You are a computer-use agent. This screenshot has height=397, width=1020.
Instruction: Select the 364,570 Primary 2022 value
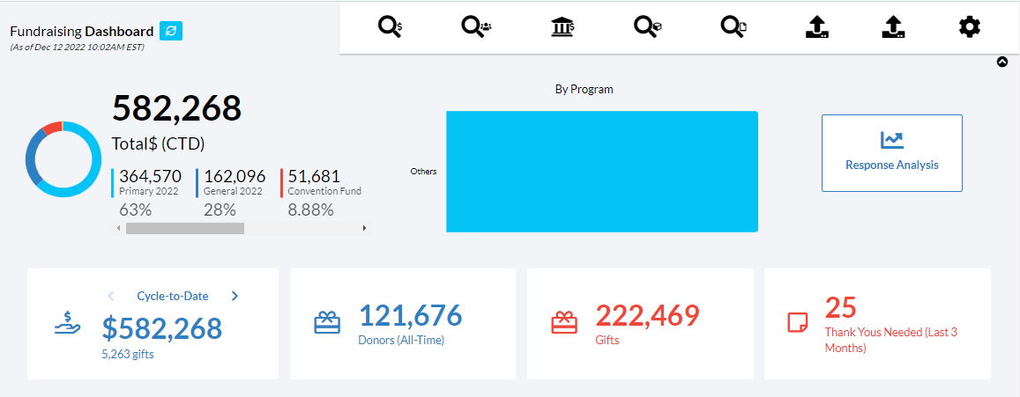tap(150, 176)
